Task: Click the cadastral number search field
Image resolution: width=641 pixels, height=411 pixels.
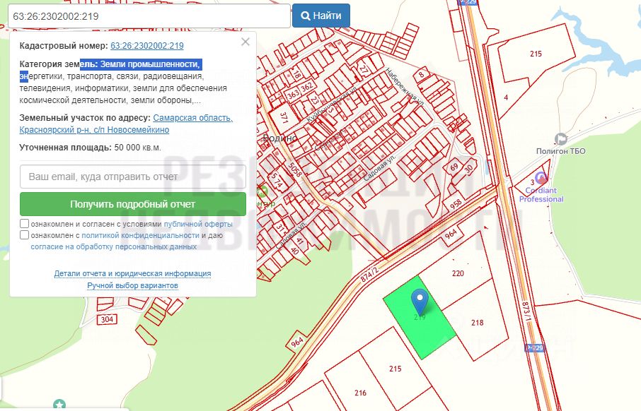Action: [x=149, y=16]
